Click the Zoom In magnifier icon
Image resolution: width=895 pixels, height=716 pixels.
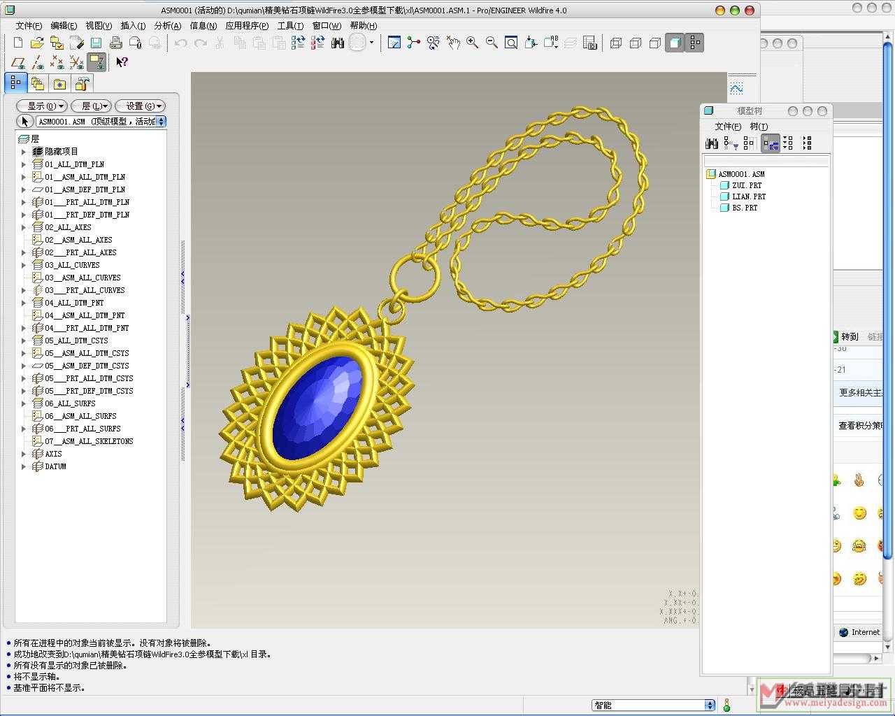[x=473, y=43]
